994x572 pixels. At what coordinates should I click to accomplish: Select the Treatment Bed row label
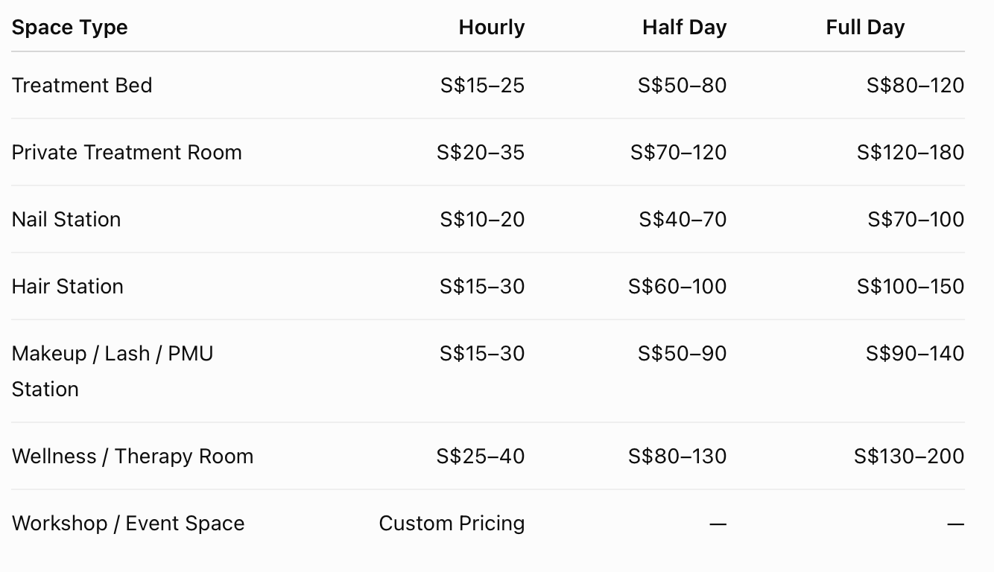(82, 85)
